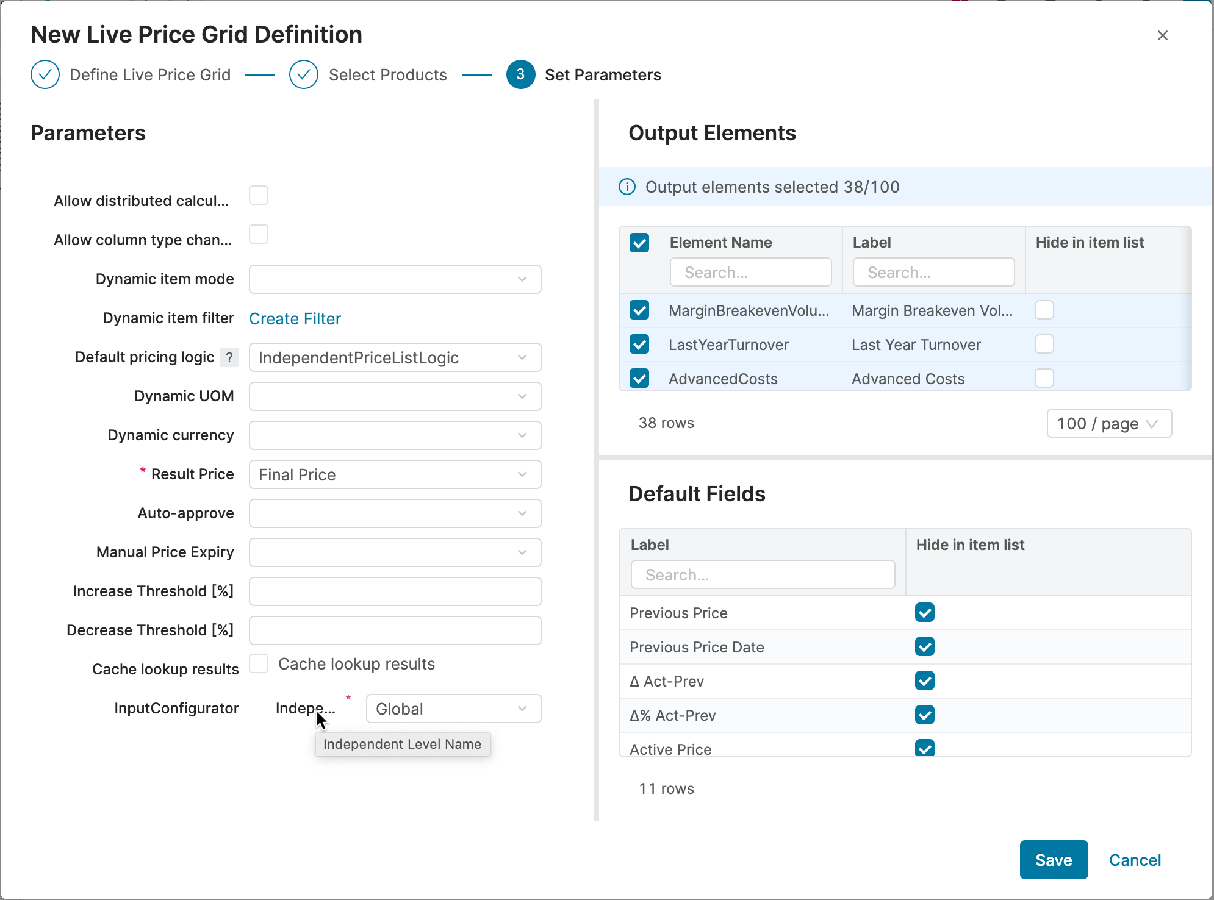Uncheck the Hide in item list checkbox for Previous Price Date
The width and height of the screenshot is (1214, 900).
pyautogui.click(x=924, y=647)
